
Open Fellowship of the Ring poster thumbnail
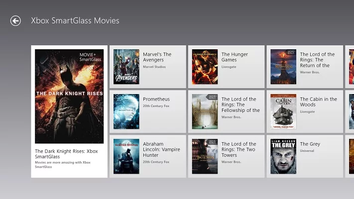pyautogui.click(x=205, y=111)
